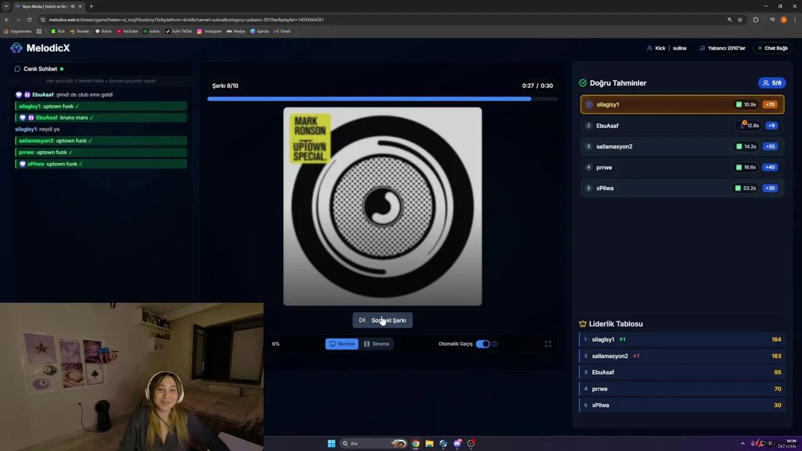The image size is (802, 451).
Task: Click chat message 'şimdi de club ınmı geldi'
Action: (85, 95)
